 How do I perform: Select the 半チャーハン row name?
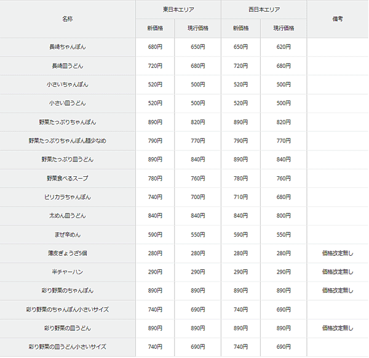68,272
